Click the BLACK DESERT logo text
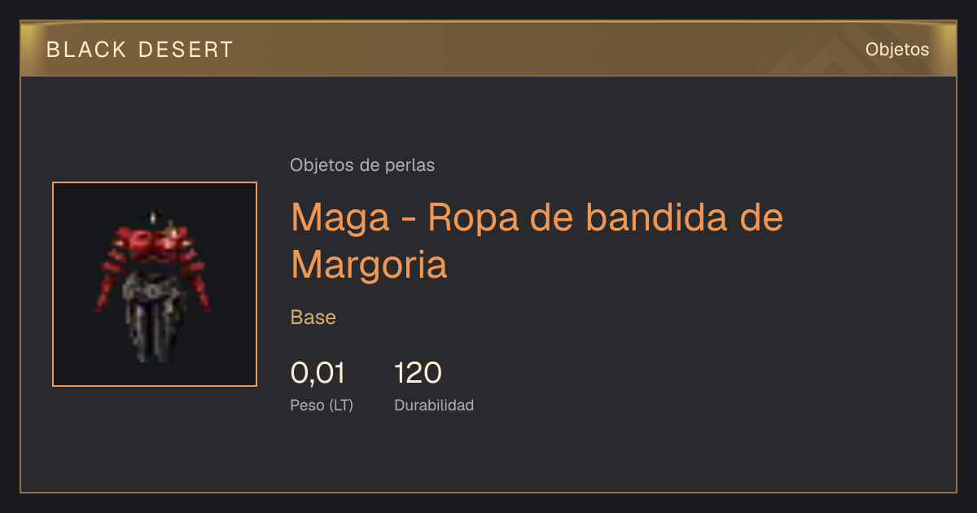 tap(140, 50)
